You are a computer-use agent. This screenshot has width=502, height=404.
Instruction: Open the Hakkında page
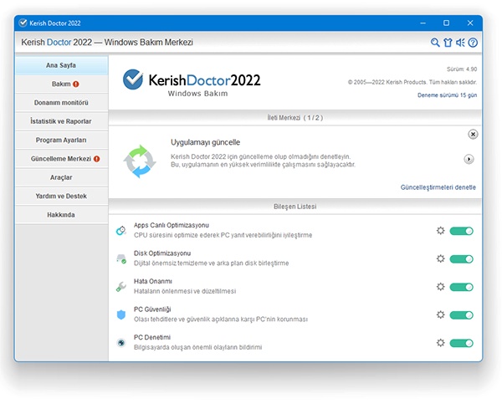tap(61, 215)
